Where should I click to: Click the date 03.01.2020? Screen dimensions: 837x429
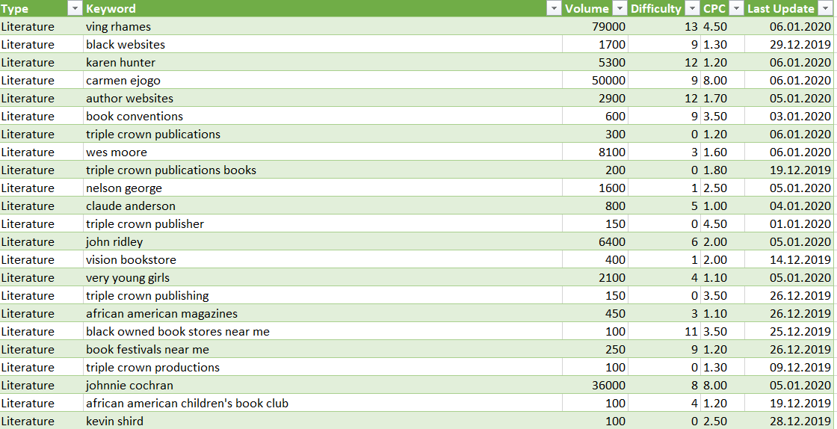coord(800,117)
